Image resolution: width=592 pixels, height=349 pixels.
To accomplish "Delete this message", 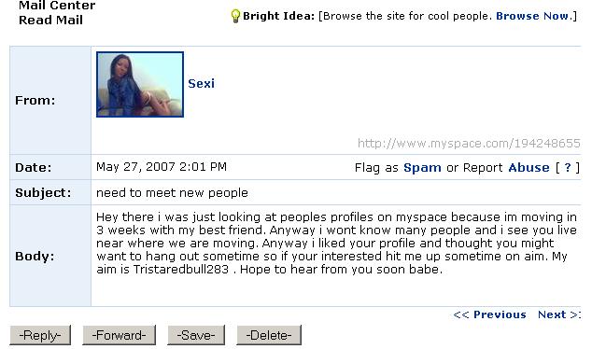I will tap(269, 335).
